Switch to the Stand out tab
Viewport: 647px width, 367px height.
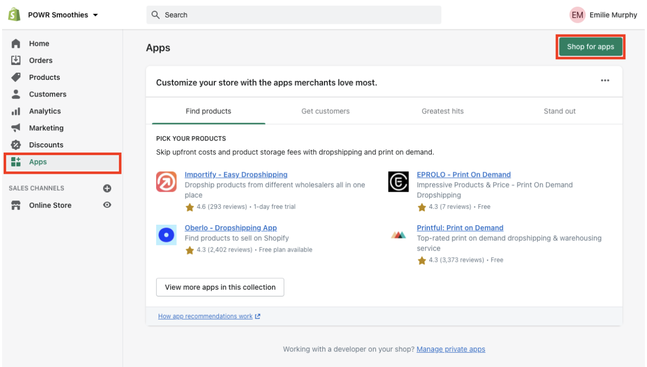(x=559, y=111)
